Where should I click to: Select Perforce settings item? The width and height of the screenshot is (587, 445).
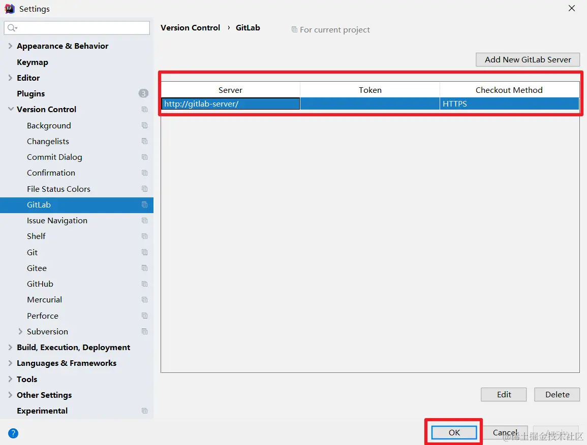click(x=43, y=316)
